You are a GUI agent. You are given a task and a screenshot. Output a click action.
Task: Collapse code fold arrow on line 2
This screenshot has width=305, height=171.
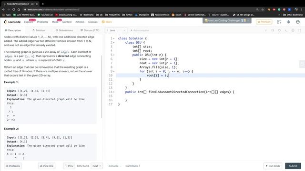114,42
